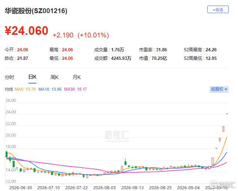Click 昨收 value 21.87
The width and height of the screenshot is (238, 191).
[x=22, y=58]
